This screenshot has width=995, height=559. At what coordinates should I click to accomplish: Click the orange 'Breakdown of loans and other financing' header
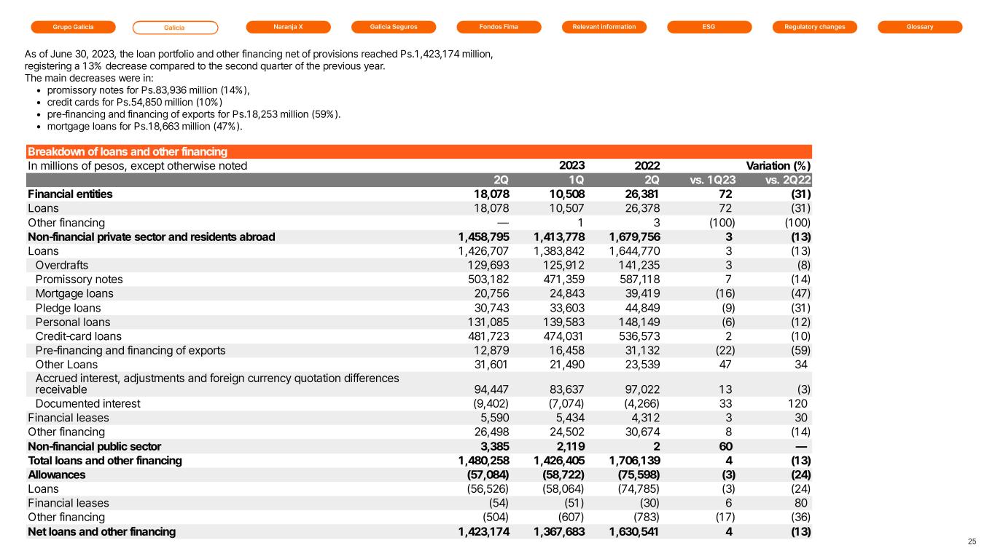(x=128, y=151)
